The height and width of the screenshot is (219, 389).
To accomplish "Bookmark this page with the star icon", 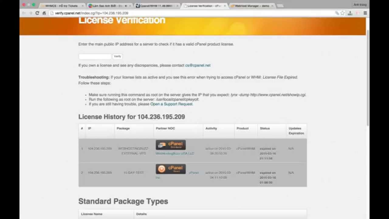I will coord(343,13).
